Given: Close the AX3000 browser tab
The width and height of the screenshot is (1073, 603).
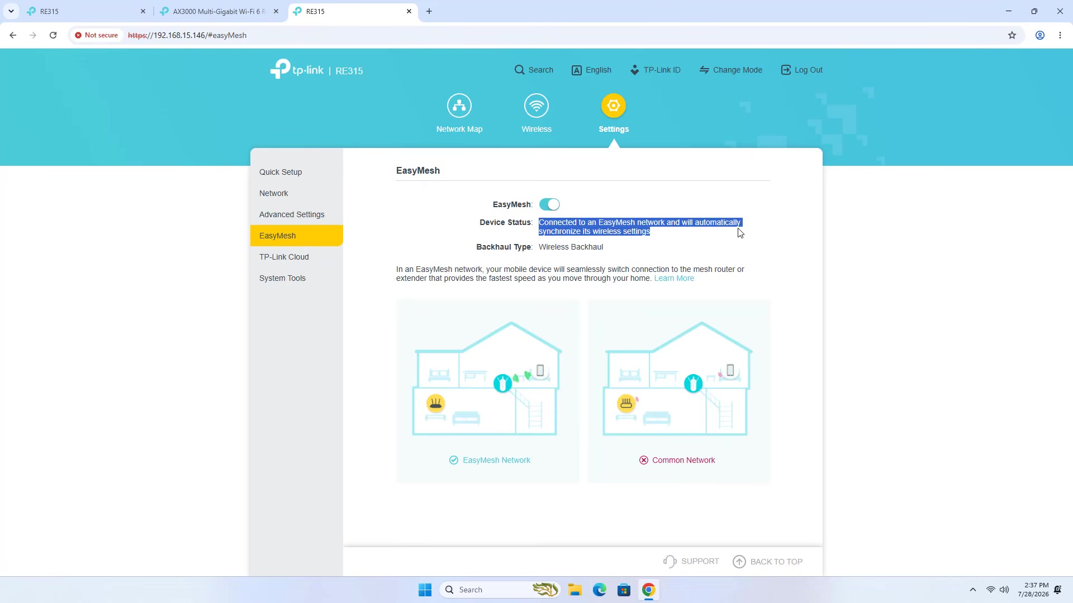Looking at the screenshot, I should (x=276, y=11).
